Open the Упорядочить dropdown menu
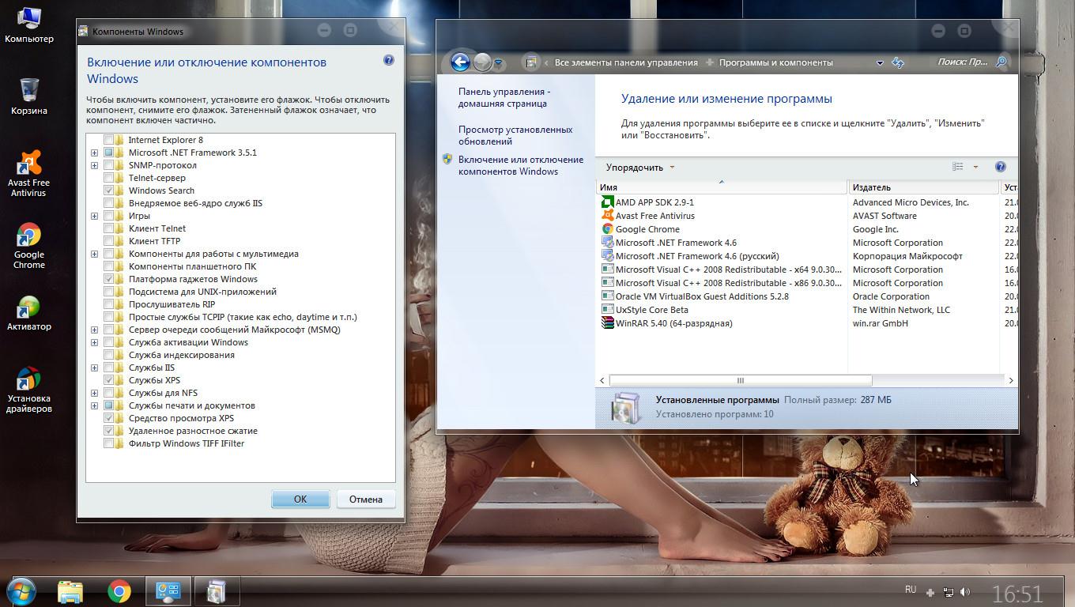 point(640,167)
